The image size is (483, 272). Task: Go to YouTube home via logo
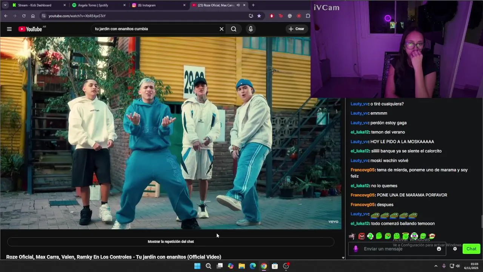(30, 29)
